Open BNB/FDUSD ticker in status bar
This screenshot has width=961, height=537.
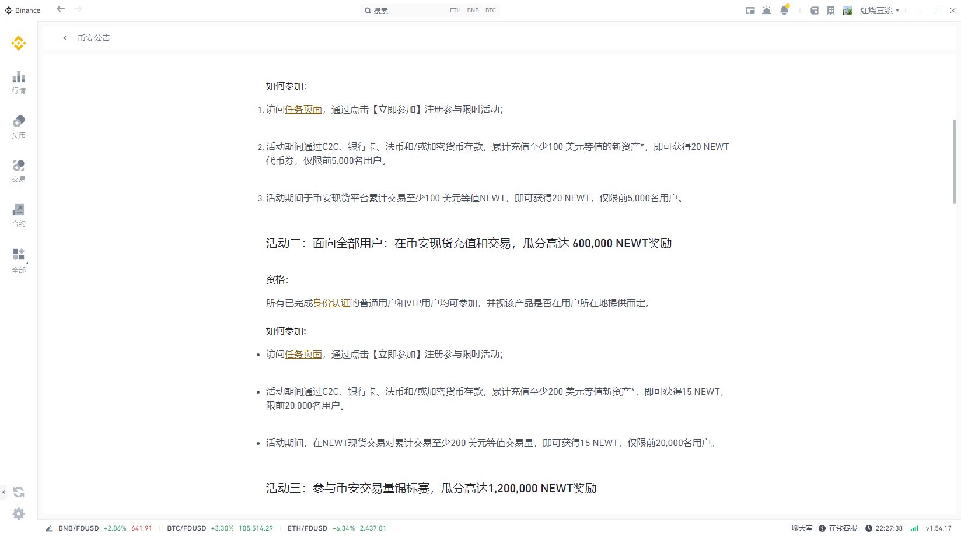point(105,528)
